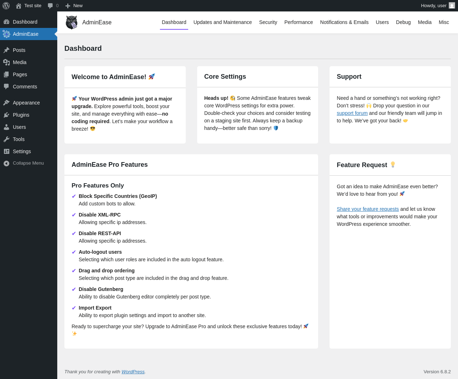Open Comments in the sidebar
Screen dimensions: 458x379
point(29,87)
